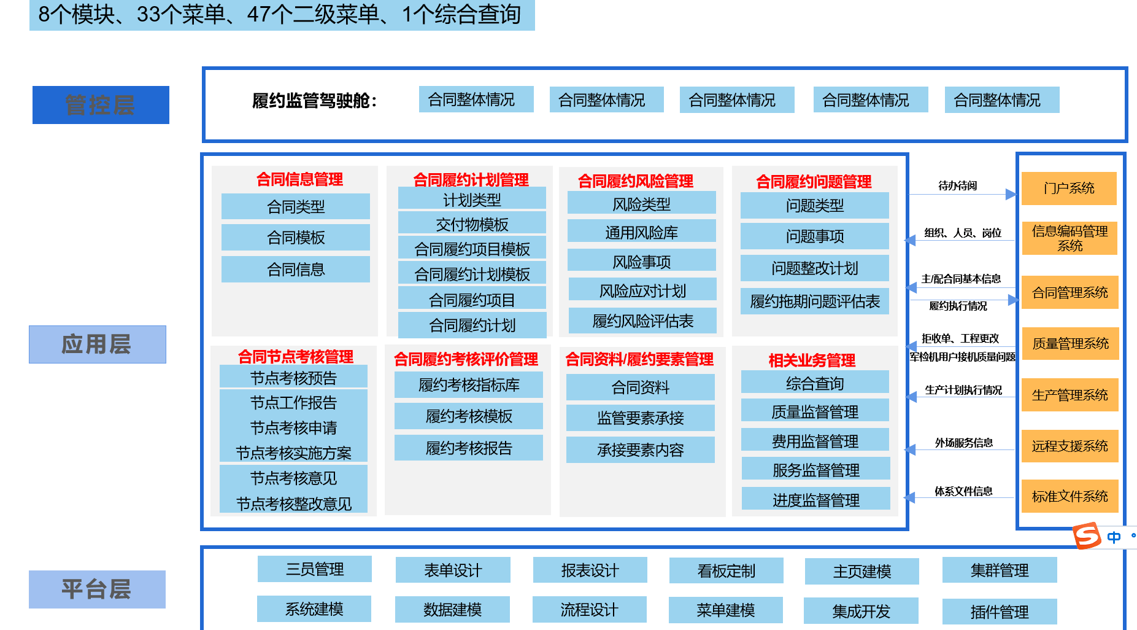The image size is (1137, 630).
Task: Open the 履约考核模板 box
Action: pyautogui.click(x=469, y=416)
